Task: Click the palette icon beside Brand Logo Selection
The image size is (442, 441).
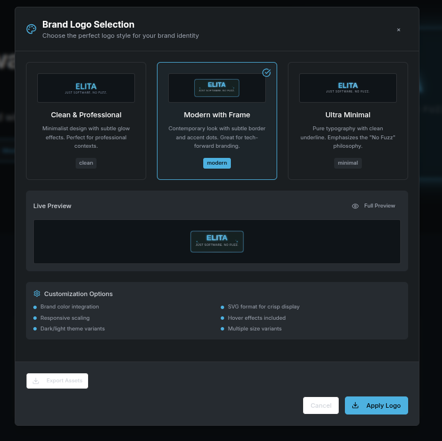Action: (32, 29)
